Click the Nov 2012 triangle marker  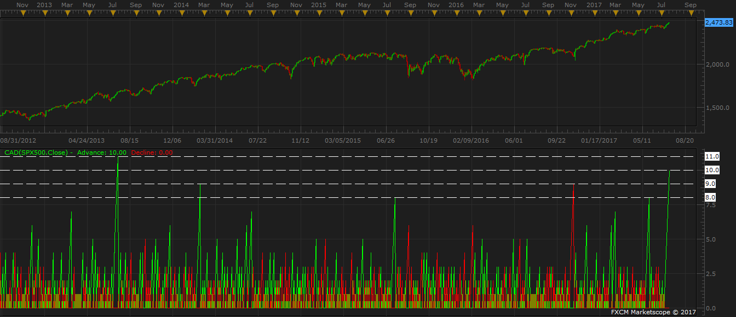pos(22,13)
